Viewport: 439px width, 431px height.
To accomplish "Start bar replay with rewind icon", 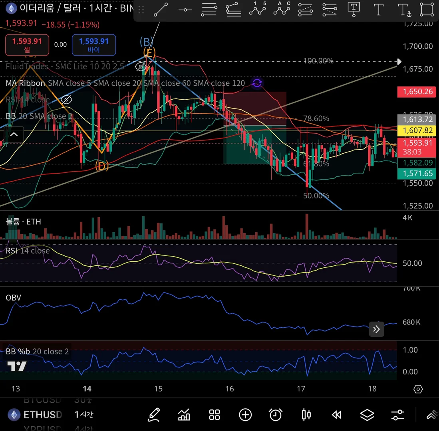I will point(336,415).
